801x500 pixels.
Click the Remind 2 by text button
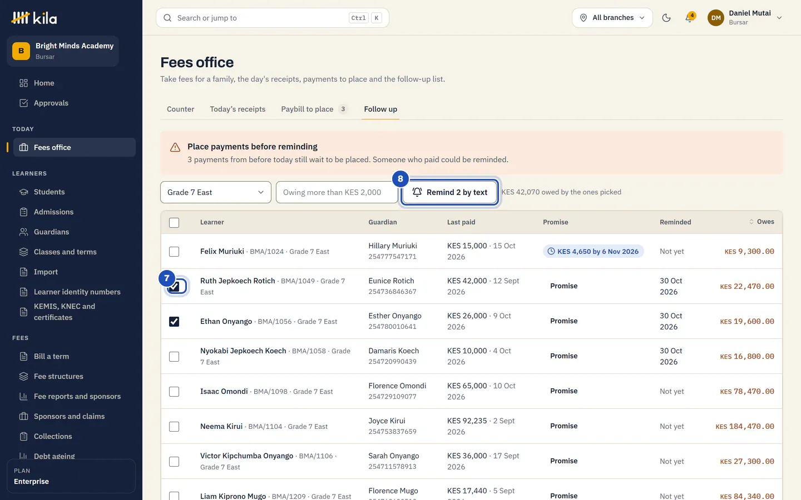[449, 192]
